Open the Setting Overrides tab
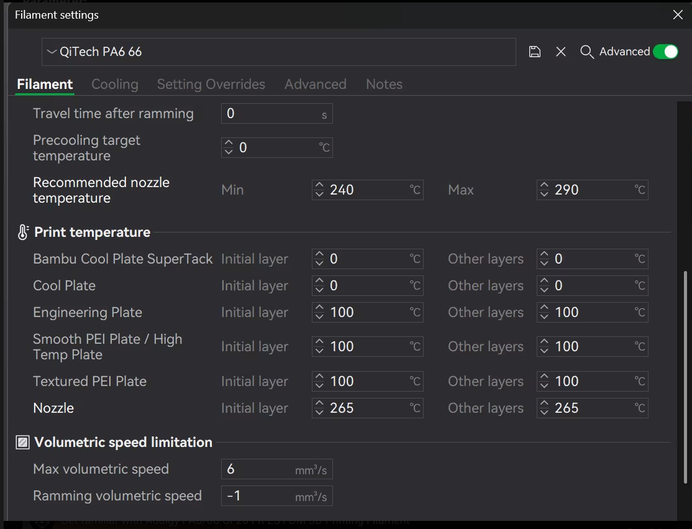692x529 pixels. tap(211, 85)
